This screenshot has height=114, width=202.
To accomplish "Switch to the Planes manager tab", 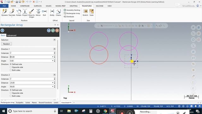I will pos(34,103).
